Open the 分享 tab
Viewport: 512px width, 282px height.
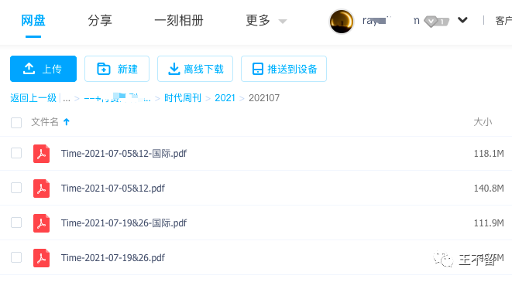point(100,21)
